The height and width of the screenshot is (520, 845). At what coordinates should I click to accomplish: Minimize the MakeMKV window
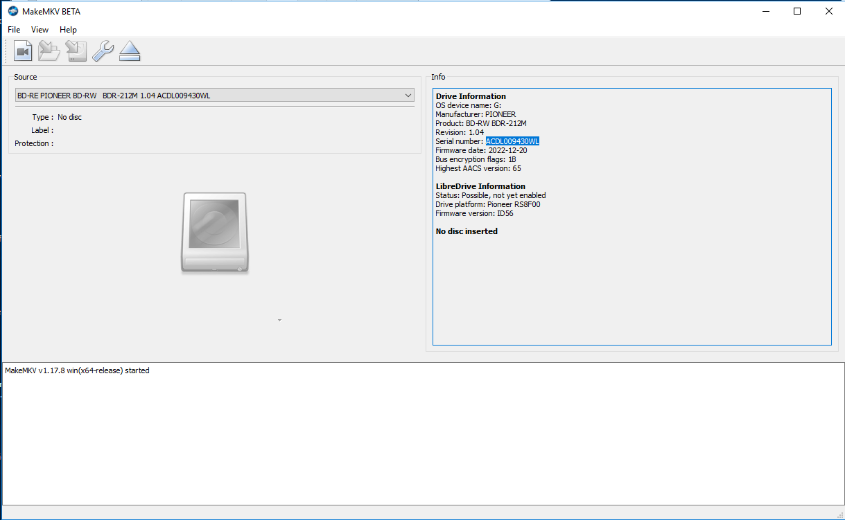(766, 11)
